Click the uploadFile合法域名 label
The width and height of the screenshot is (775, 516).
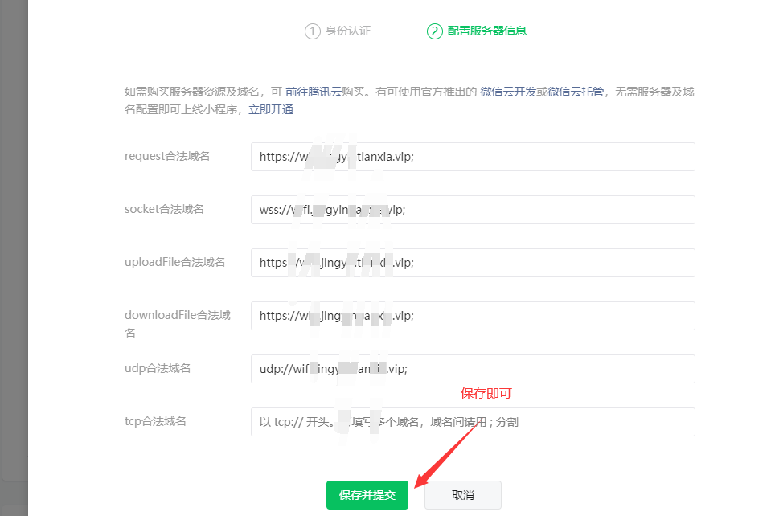point(174,262)
